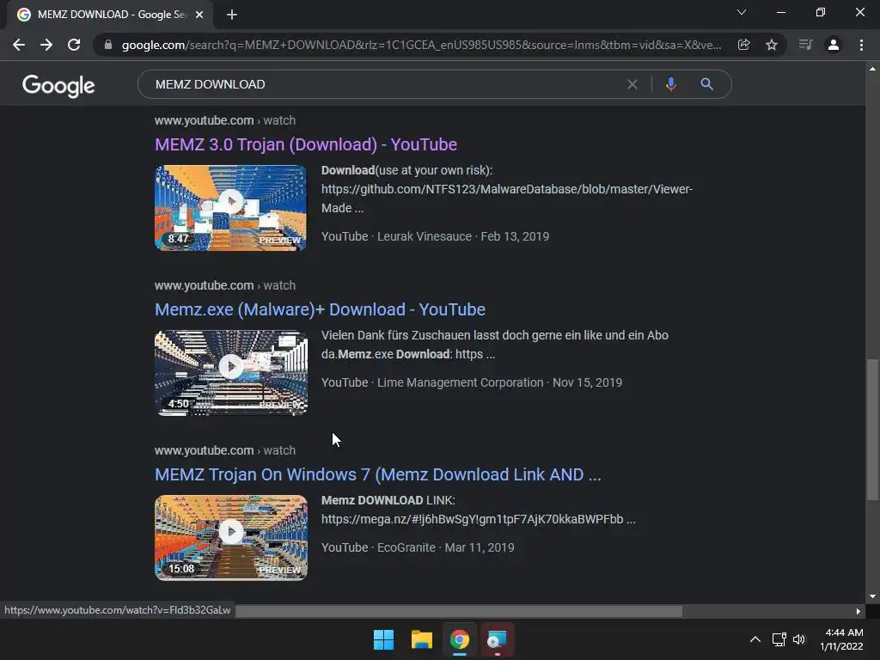Click 'Leurak Vinesauce · Feb 13, 2019' text
The height and width of the screenshot is (660, 880).
(463, 236)
